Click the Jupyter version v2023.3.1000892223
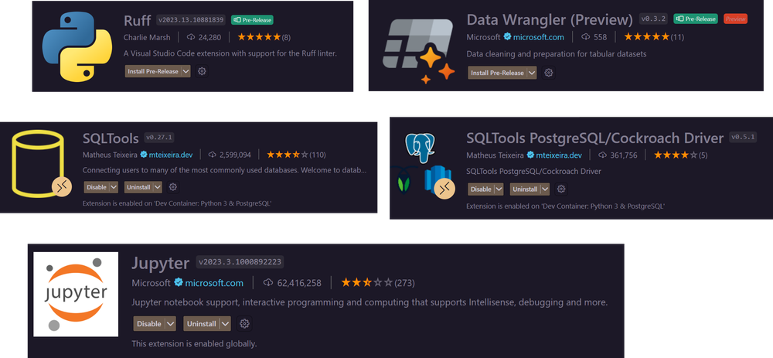The image size is (773, 358). [240, 262]
